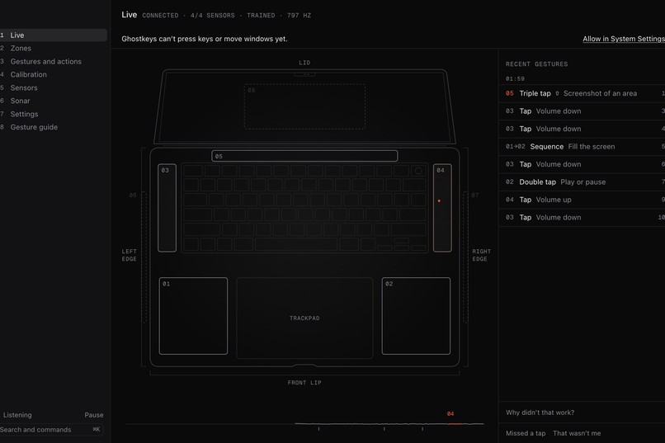Click Why didn't that work?
The image size is (665, 443).
[x=540, y=412]
